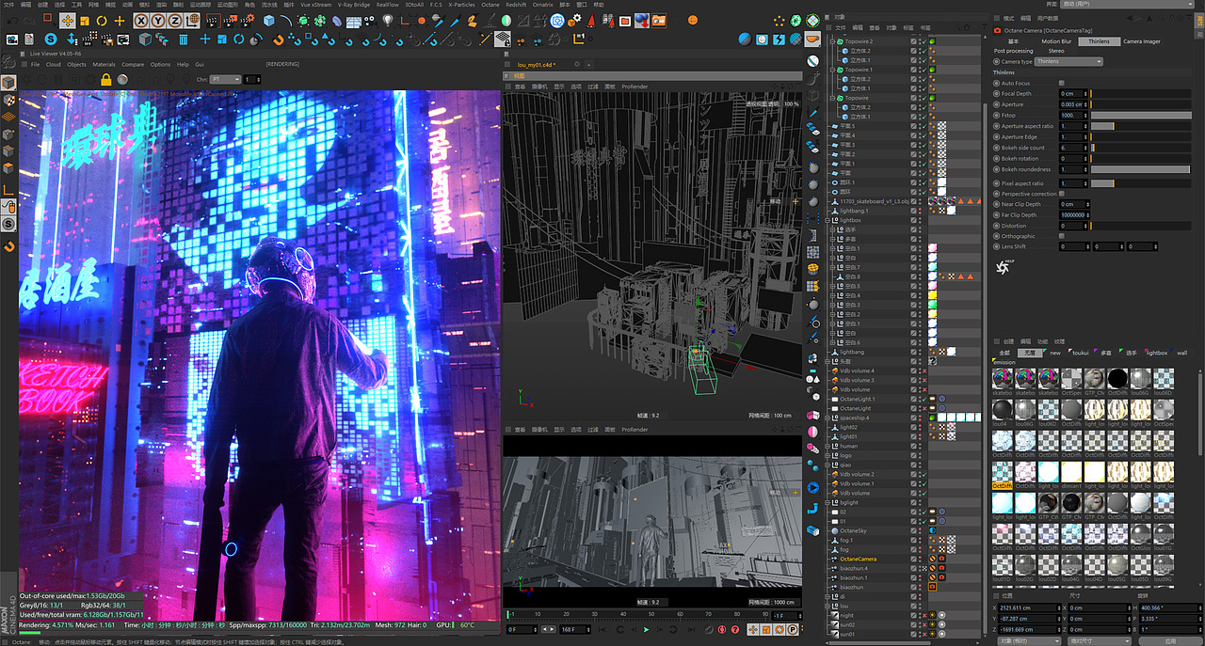Open the Octane menu in main menu bar
Viewport: 1205px width, 646px height.
point(490,5)
